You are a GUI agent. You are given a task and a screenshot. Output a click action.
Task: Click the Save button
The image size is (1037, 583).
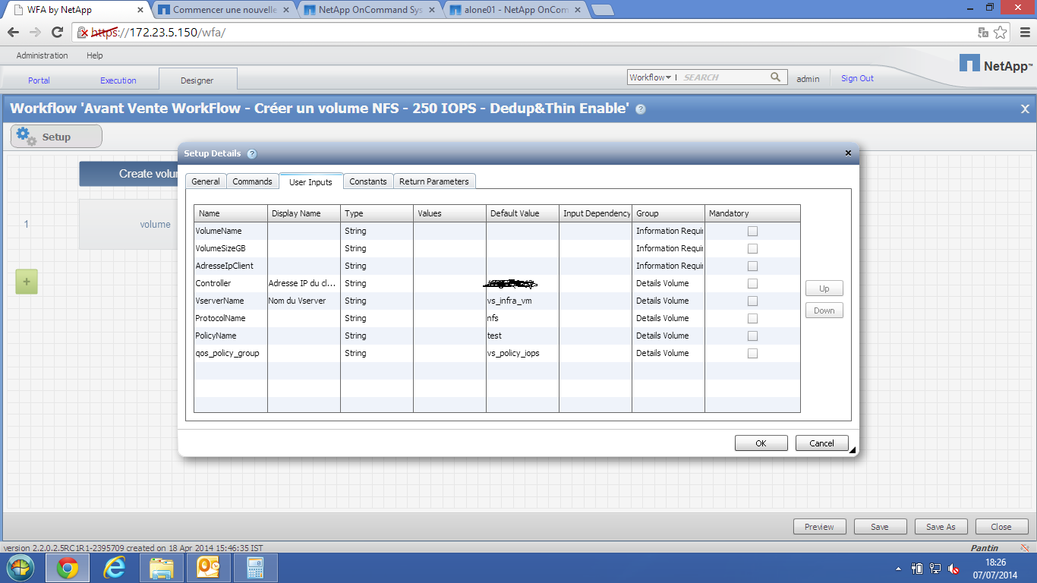coord(880,527)
